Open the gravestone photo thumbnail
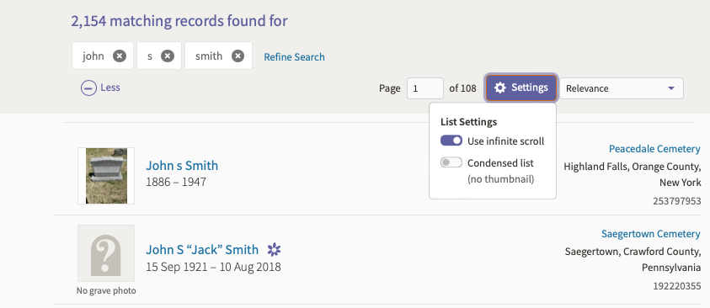This screenshot has height=308, width=710. [x=106, y=176]
